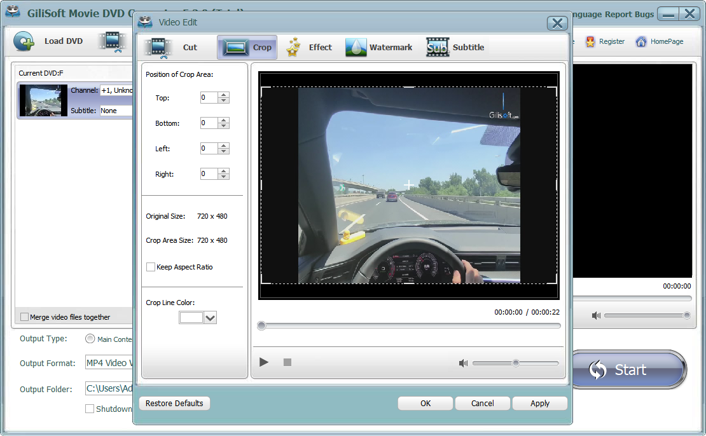Click the Load DVD disc icon
Image resolution: width=706 pixels, height=436 pixels.
pos(24,41)
